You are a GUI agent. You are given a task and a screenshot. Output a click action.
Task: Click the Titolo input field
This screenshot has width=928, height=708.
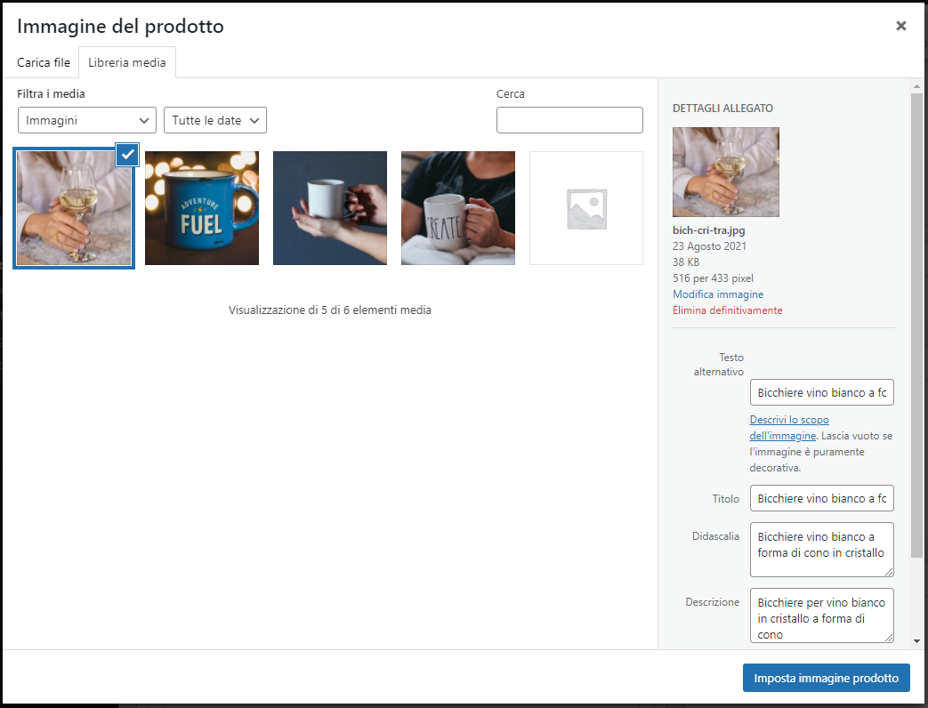821,498
